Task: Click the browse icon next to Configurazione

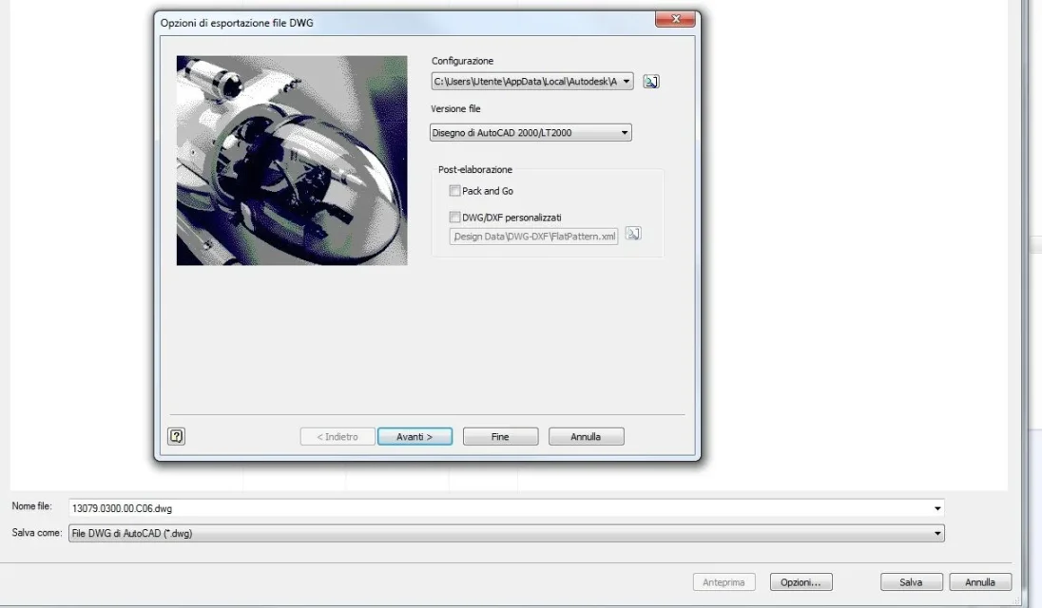Action: point(650,82)
